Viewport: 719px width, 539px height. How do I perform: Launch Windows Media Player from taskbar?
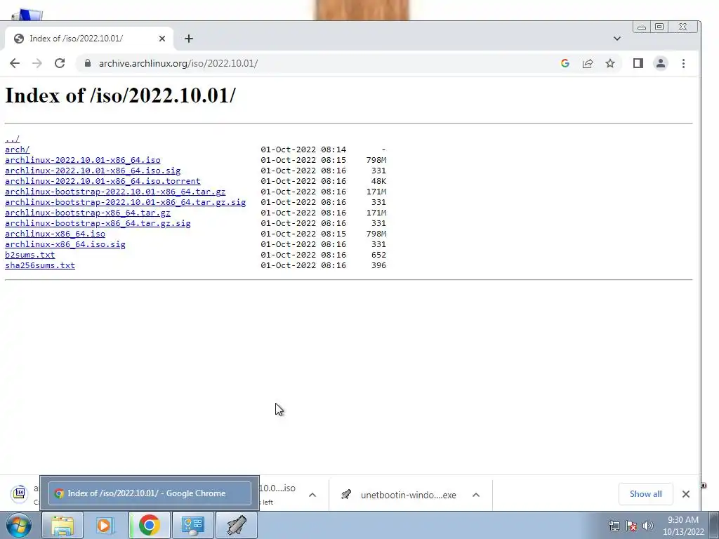coord(105,525)
